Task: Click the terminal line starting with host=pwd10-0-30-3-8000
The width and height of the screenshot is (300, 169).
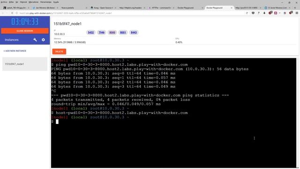Action: [x=120, y=113]
